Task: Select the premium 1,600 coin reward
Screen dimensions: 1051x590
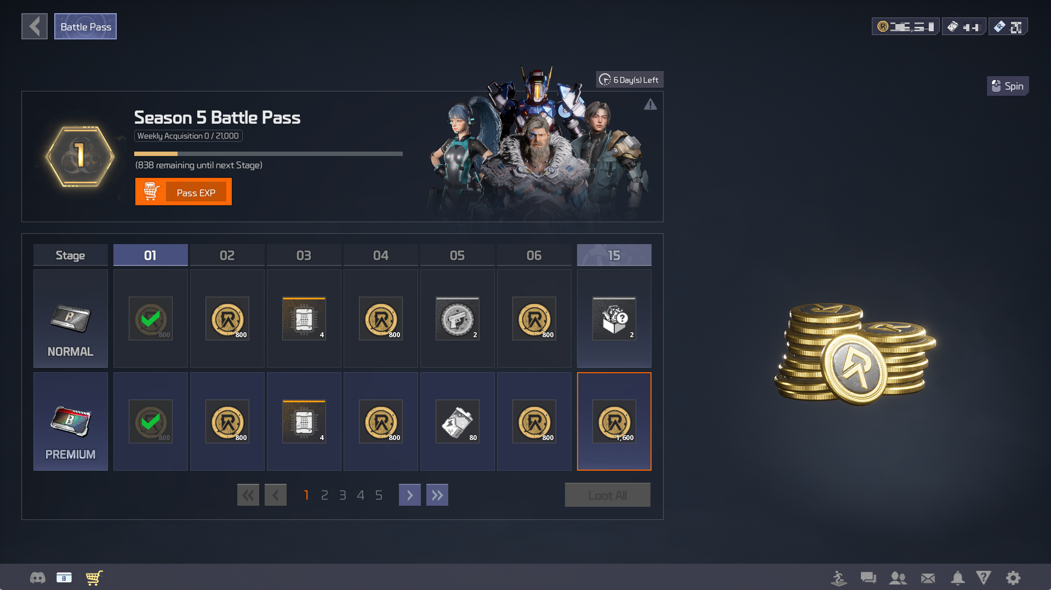Action: (614, 421)
